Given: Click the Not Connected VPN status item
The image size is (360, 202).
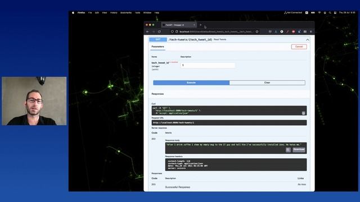Looking at the screenshot, I should [293, 13].
